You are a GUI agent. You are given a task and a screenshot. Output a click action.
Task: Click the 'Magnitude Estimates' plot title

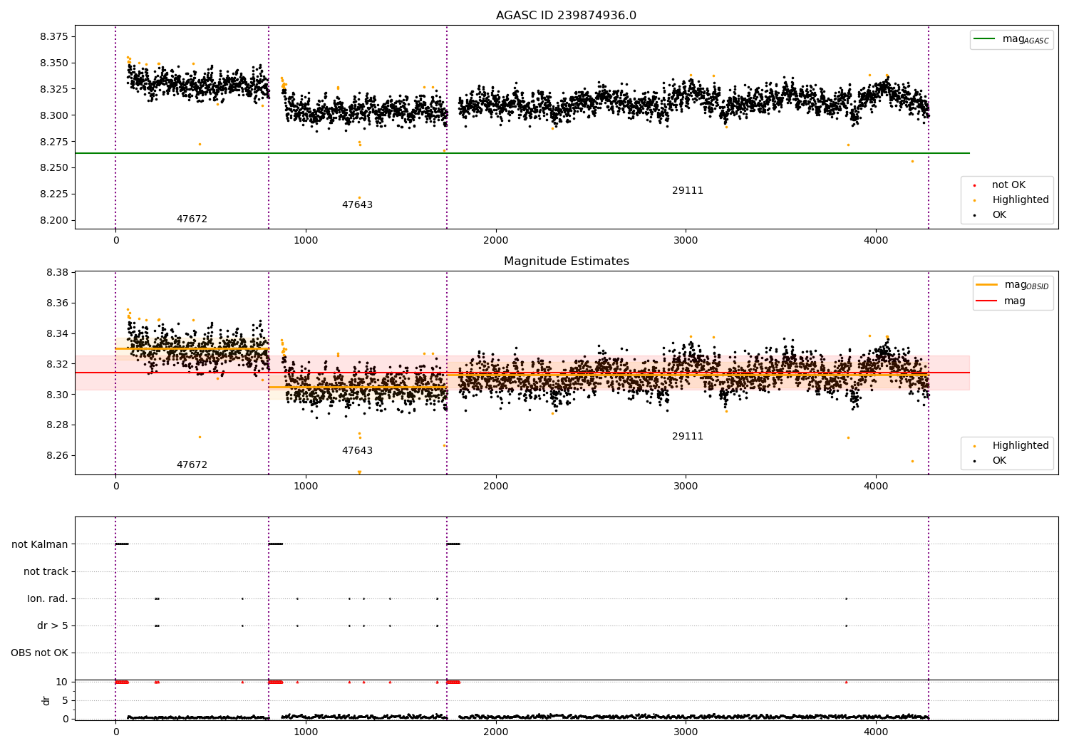tap(566, 261)
